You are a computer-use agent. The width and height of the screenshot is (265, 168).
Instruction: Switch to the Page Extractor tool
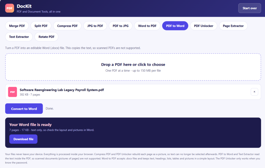233,26
